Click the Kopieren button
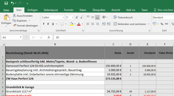The width and height of the screenshot is (174, 96). [x=20, y=21]
